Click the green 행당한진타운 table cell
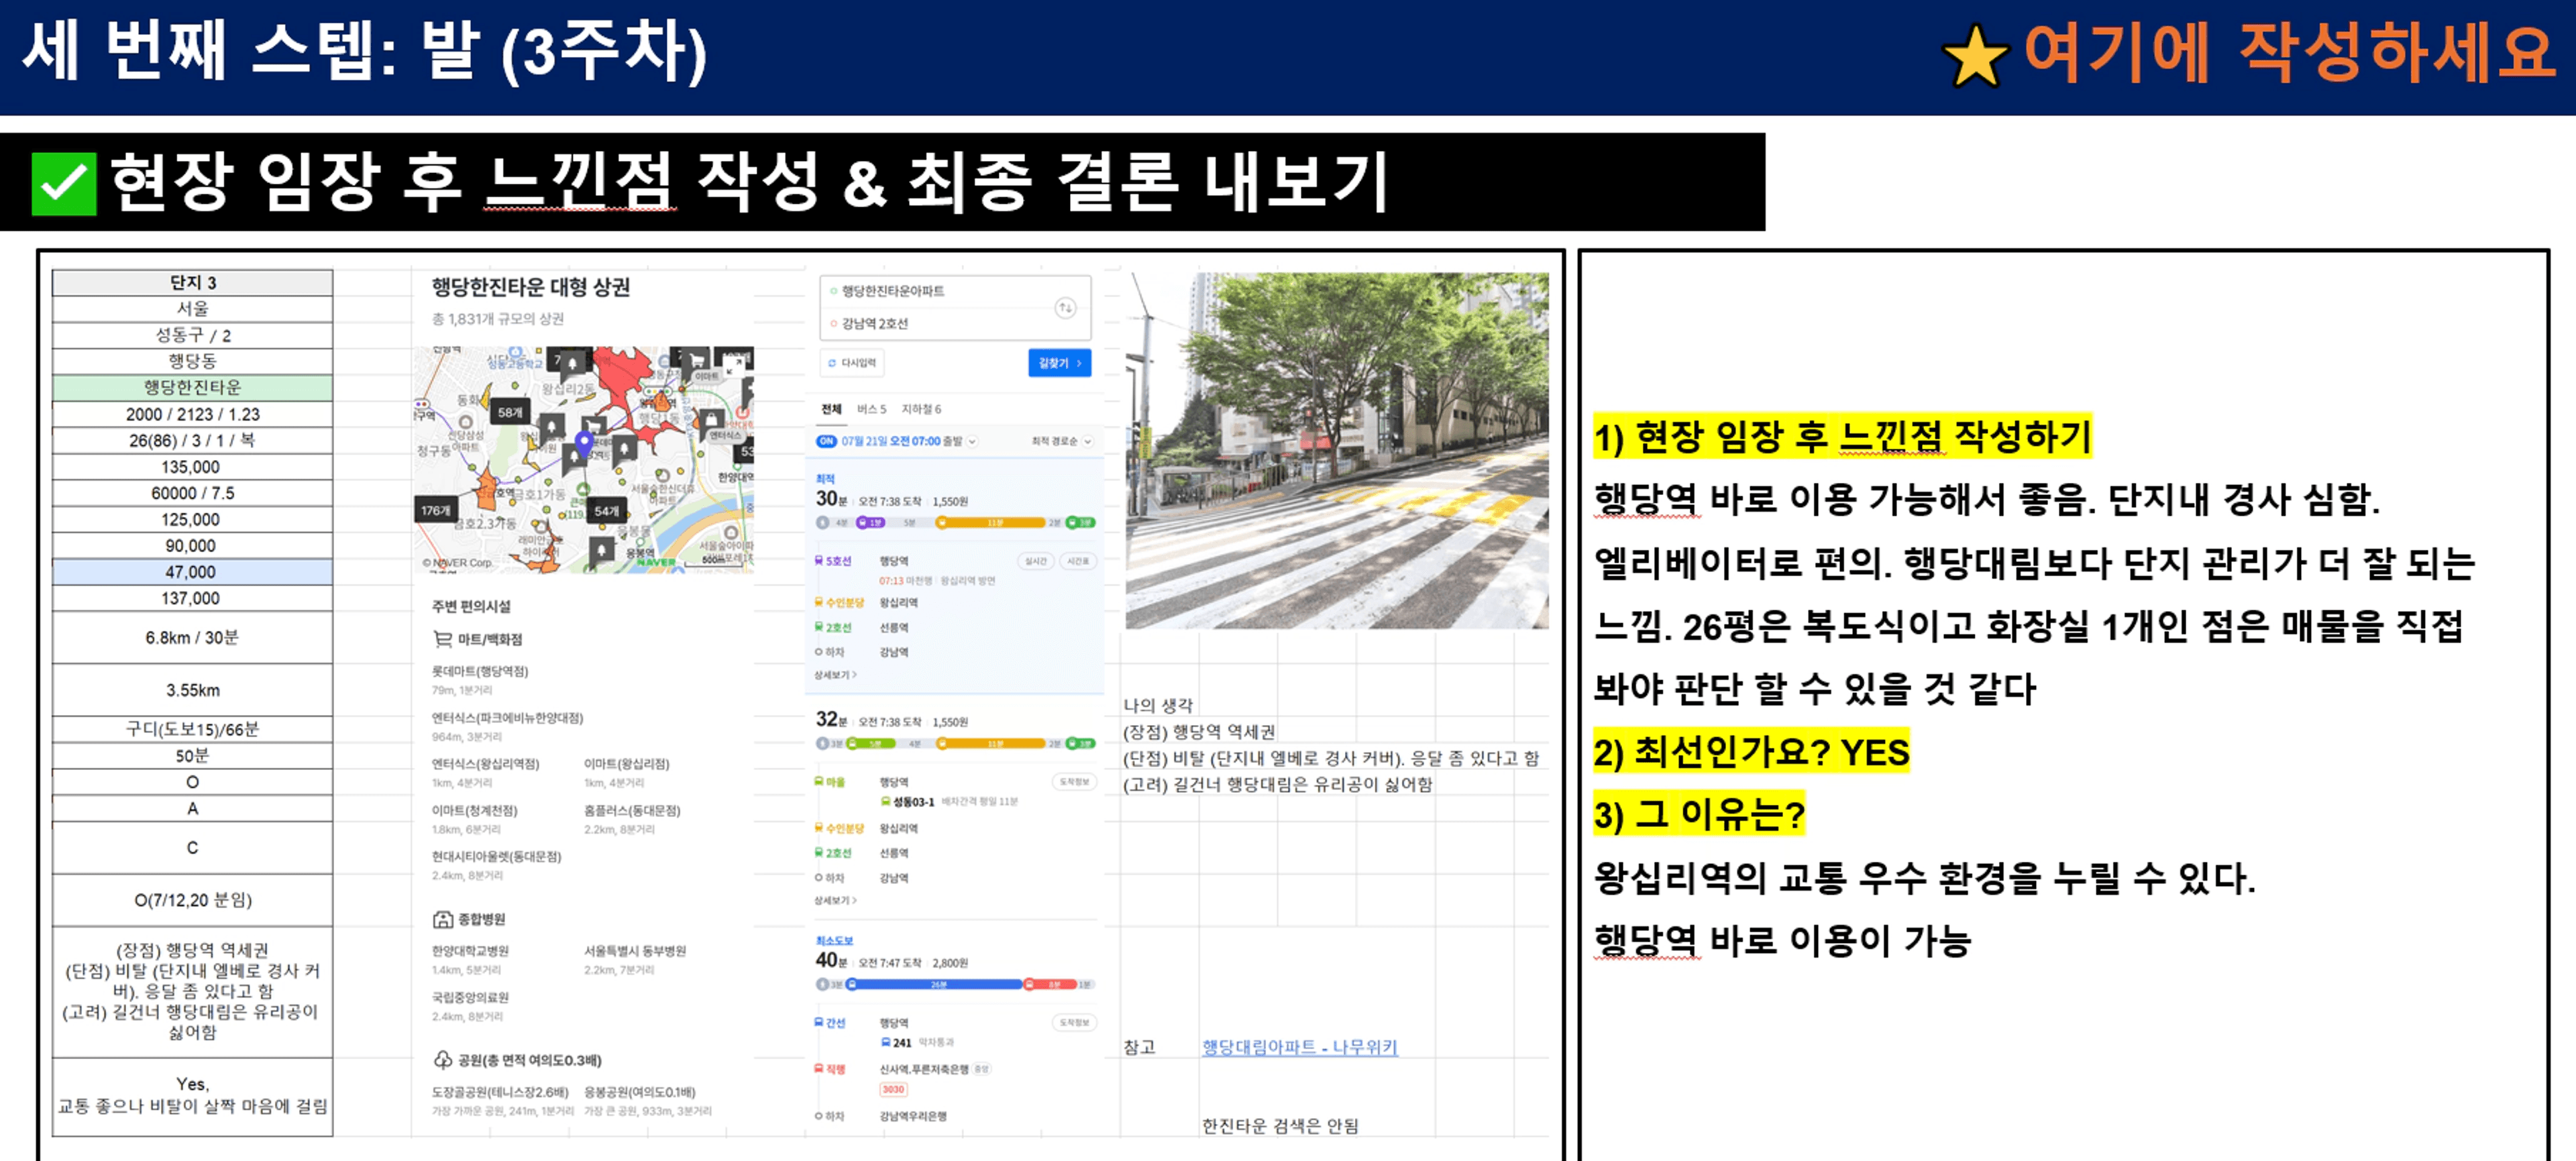Image resolution: width=2576 pixels, height=1161 pixels. coord(192,387)
